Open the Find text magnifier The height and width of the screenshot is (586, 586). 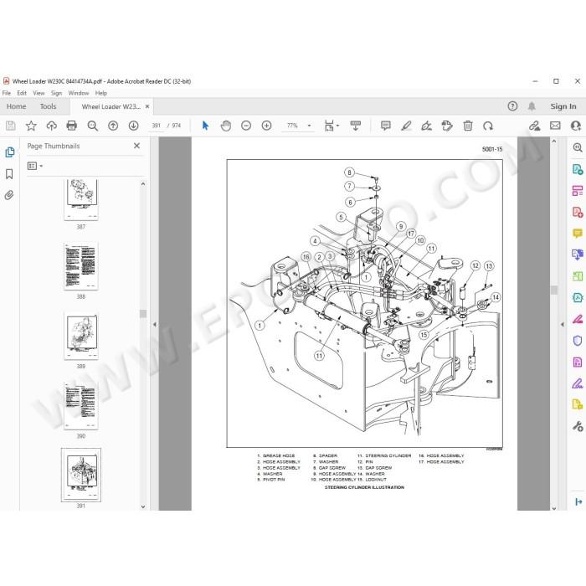[92, 126]
